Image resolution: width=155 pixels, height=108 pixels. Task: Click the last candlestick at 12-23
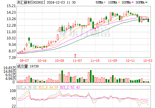point(148,20)
